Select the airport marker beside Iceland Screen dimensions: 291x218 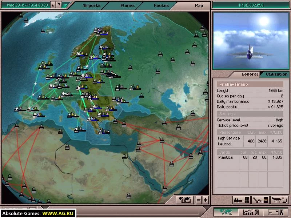click(43, 31)
